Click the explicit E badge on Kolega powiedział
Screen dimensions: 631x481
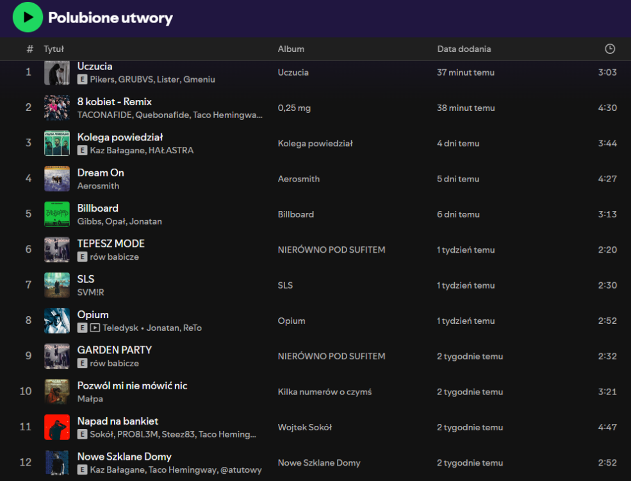[82, 150]
